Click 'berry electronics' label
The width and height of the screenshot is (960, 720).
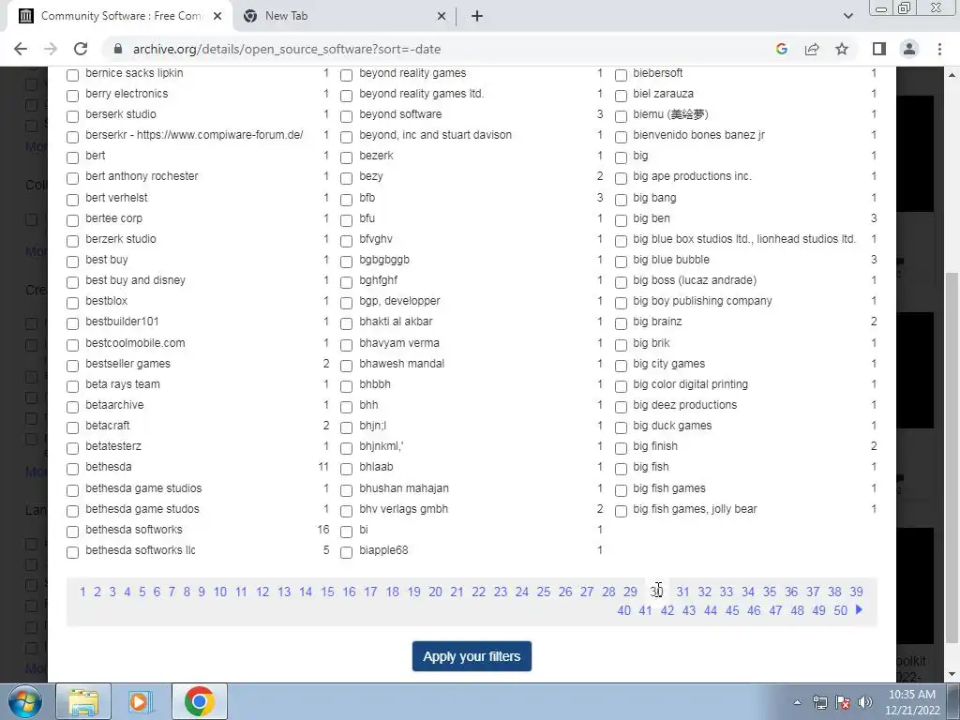point(127,94)
